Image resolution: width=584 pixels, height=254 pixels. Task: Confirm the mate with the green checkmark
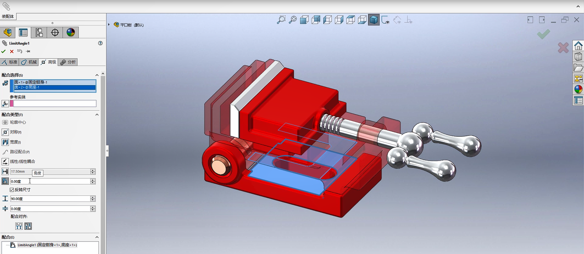click(x=4, y=51)
